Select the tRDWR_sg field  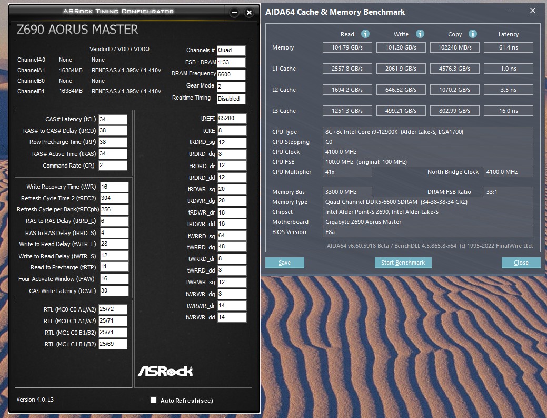click(x=232, y=189)
